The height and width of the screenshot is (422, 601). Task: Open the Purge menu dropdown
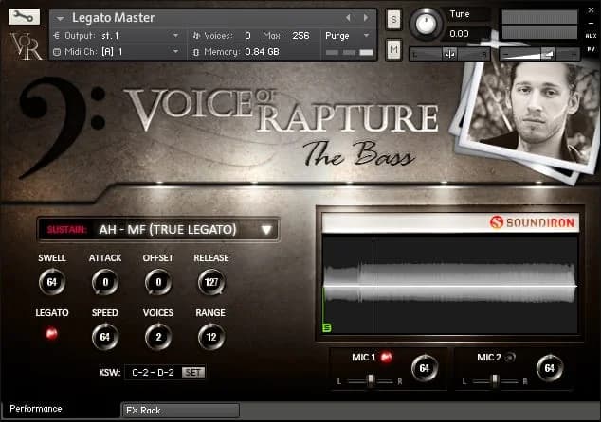(366, 36)
